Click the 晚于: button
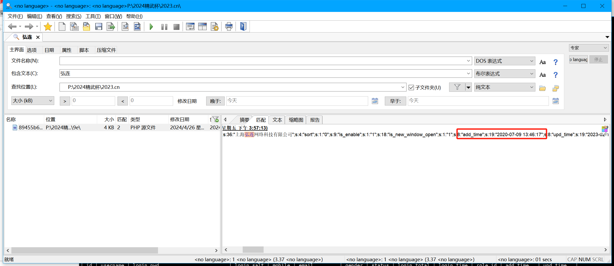 215,101
